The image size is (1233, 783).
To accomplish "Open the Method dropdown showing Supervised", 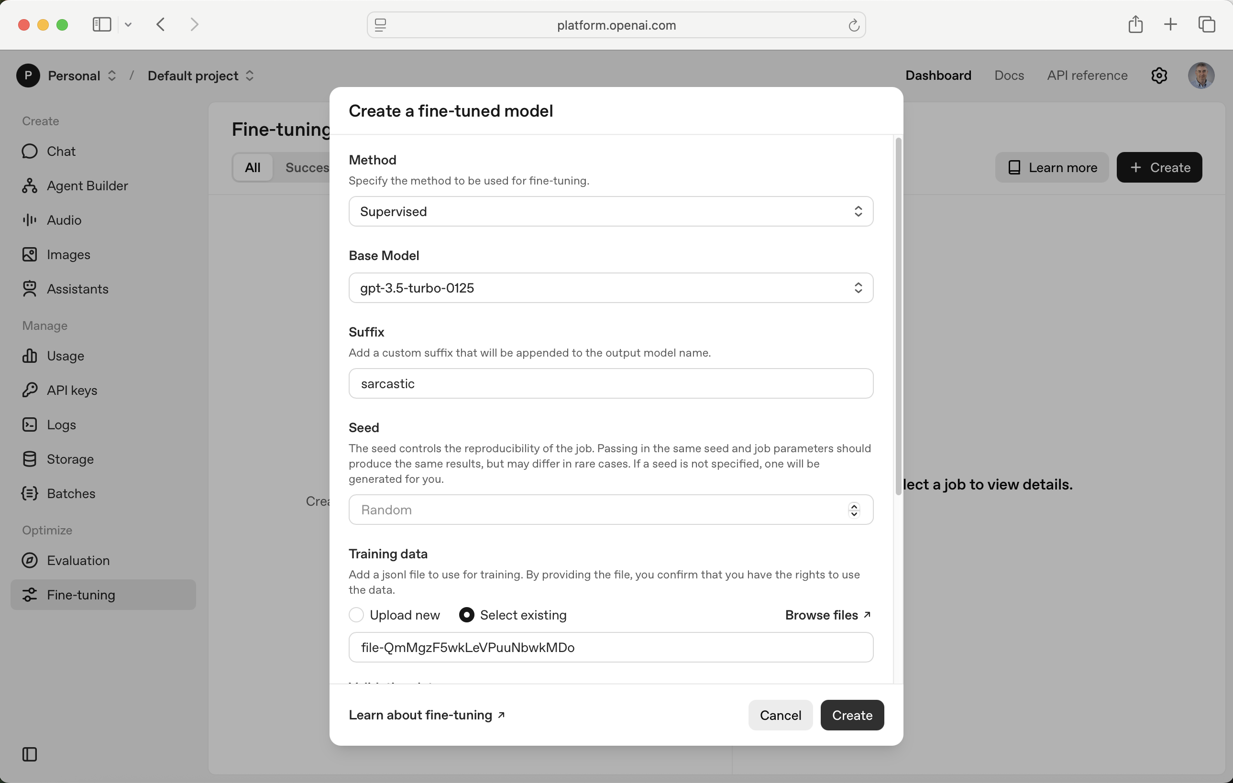I will (x=610, y=211).
